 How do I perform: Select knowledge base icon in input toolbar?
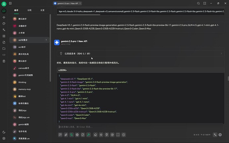(x=83, y=135)
